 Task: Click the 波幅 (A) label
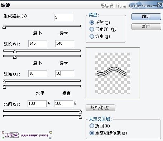[12, 74]
